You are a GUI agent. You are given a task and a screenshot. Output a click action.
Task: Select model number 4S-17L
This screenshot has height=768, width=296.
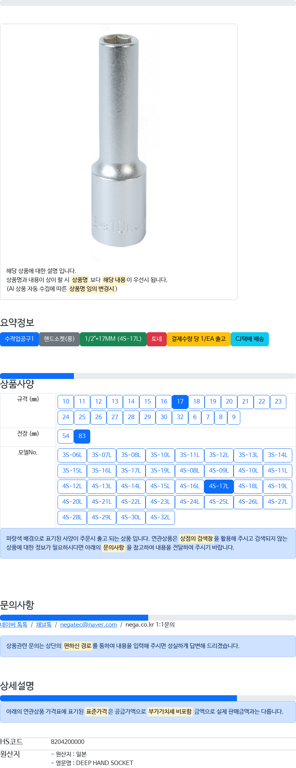click(x=219, y=486)
